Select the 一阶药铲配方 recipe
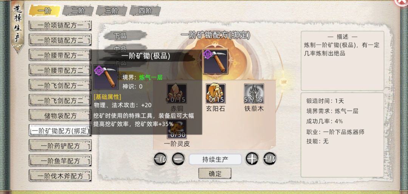Screen dimensions: 408x194 60,145
